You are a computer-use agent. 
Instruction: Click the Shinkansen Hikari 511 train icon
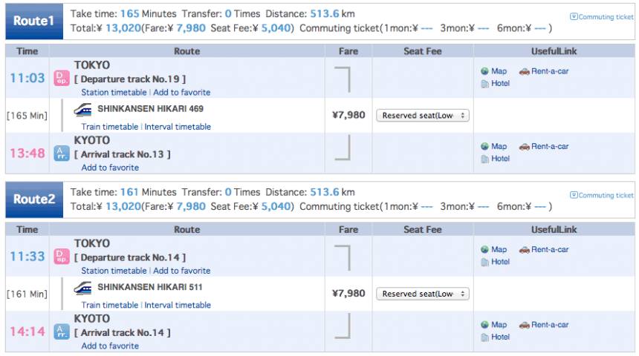click(83, 287)
